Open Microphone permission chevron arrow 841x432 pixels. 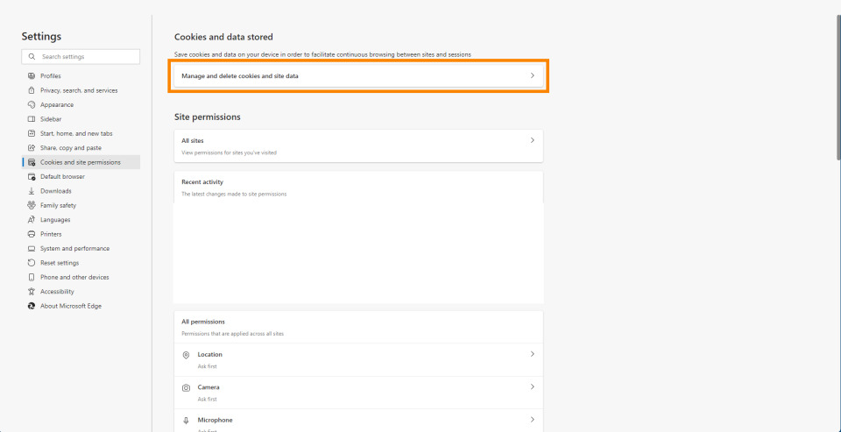point(532,420)
